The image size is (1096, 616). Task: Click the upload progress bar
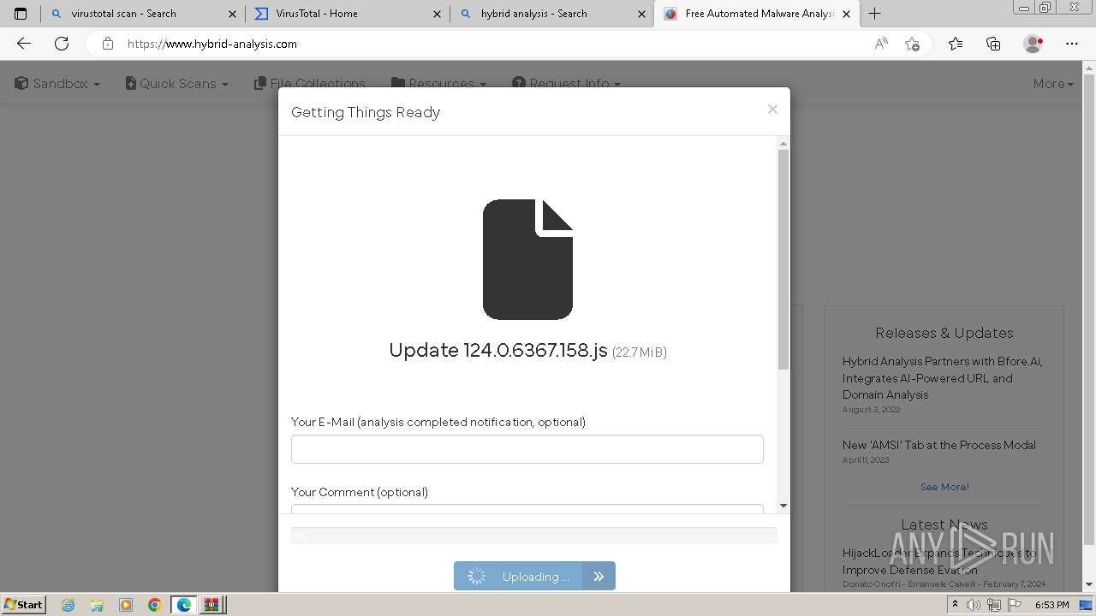[534, 536]
